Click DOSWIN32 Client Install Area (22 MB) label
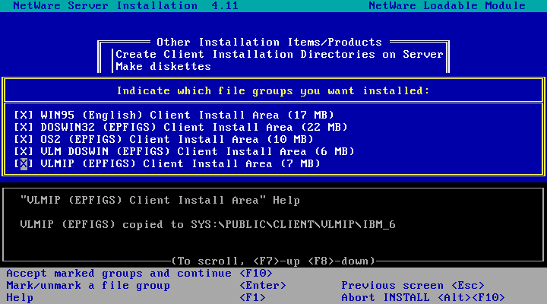This screenshot has width=547, height=304. [194, 127]
